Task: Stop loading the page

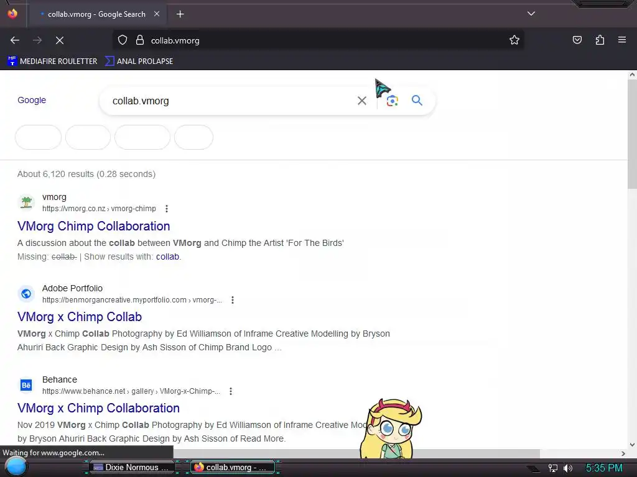Action: click(60, 40)
